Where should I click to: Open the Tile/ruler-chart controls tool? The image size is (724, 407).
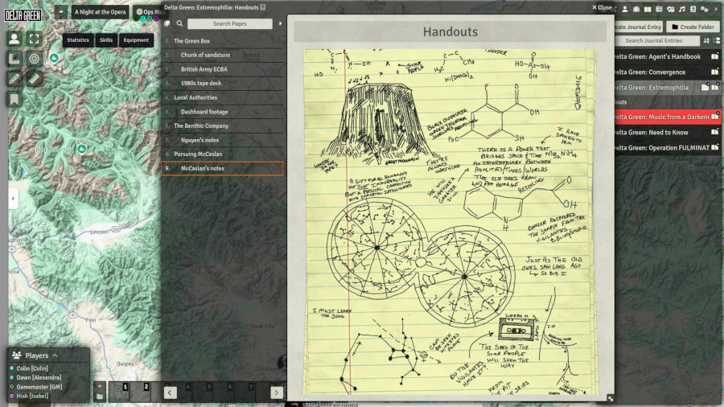tap(14, 59)
